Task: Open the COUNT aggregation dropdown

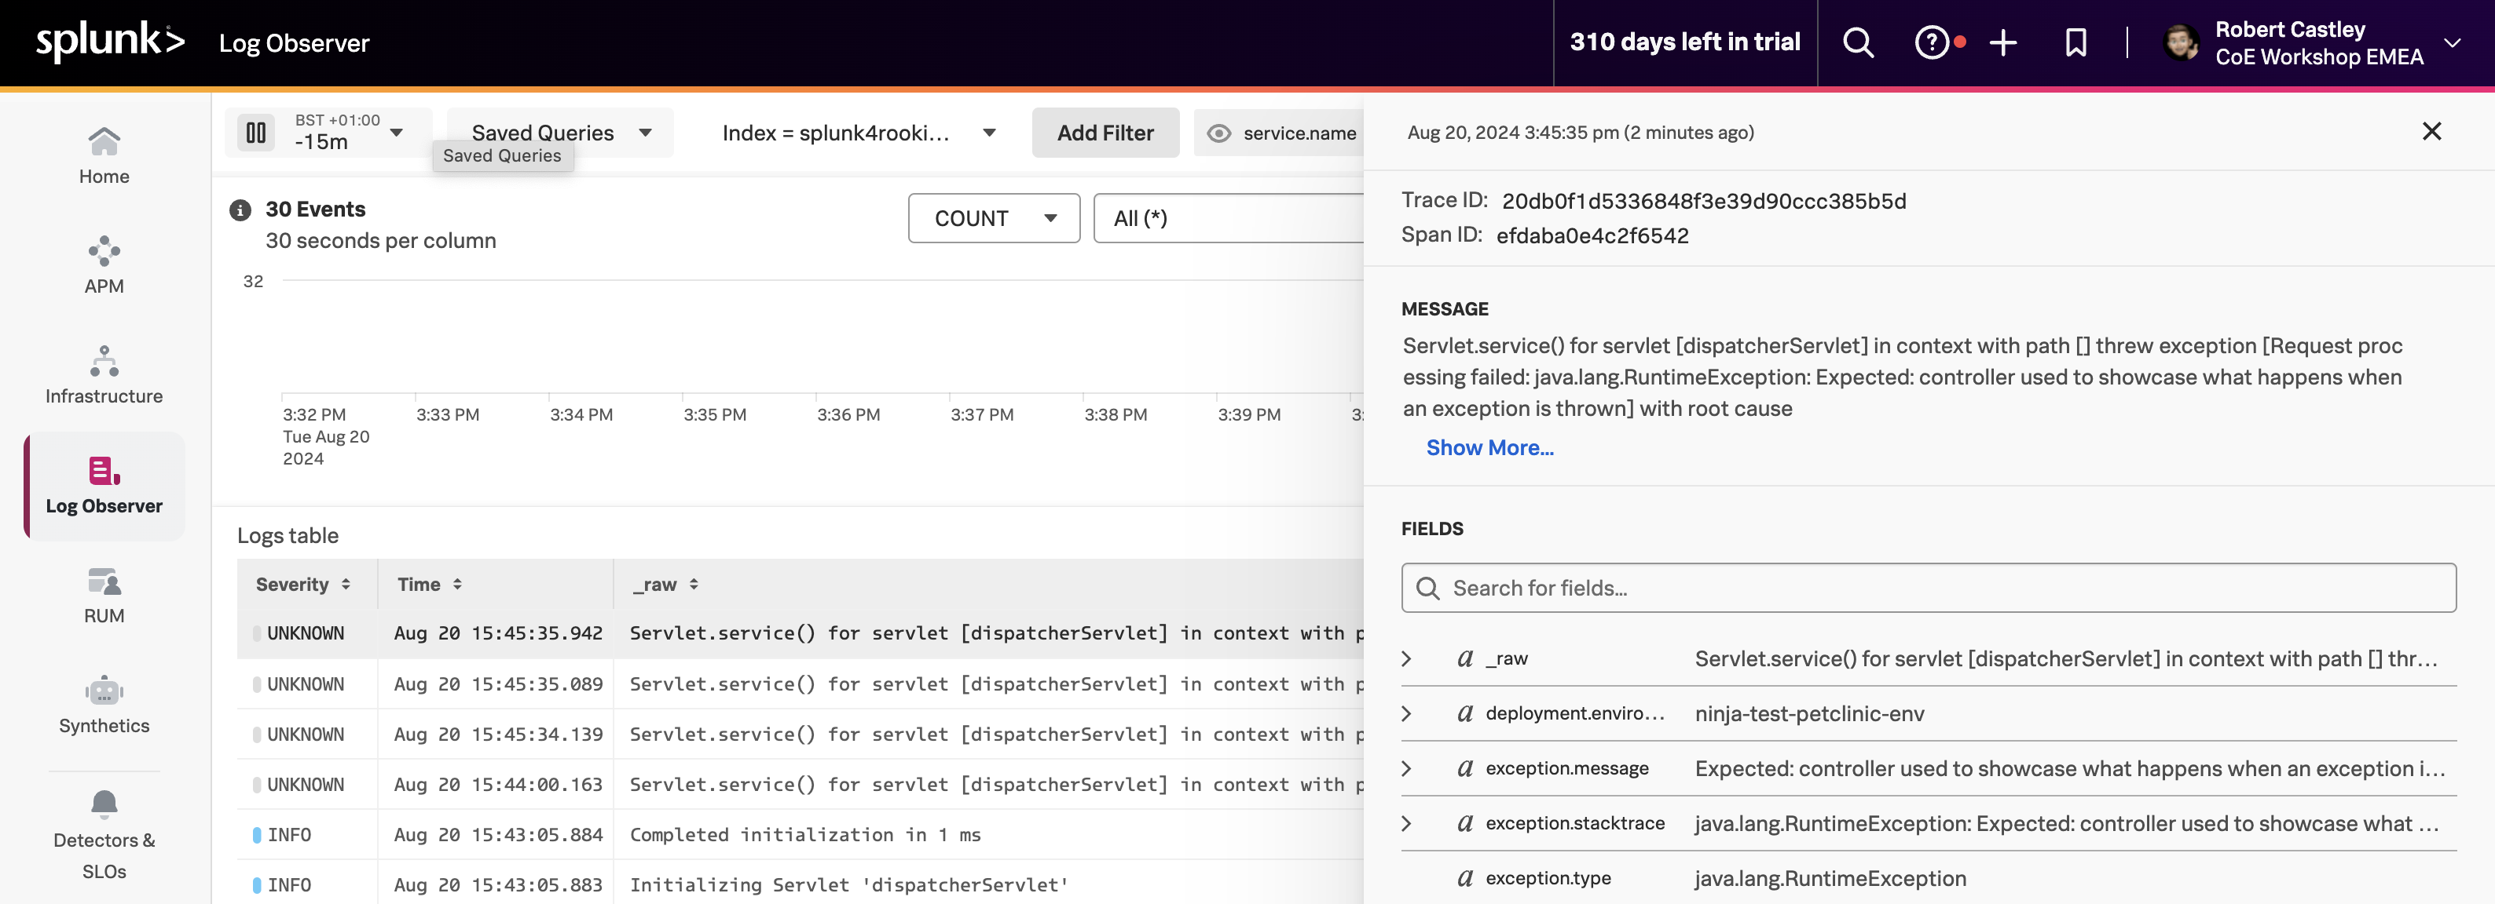Action: [993, 219]
